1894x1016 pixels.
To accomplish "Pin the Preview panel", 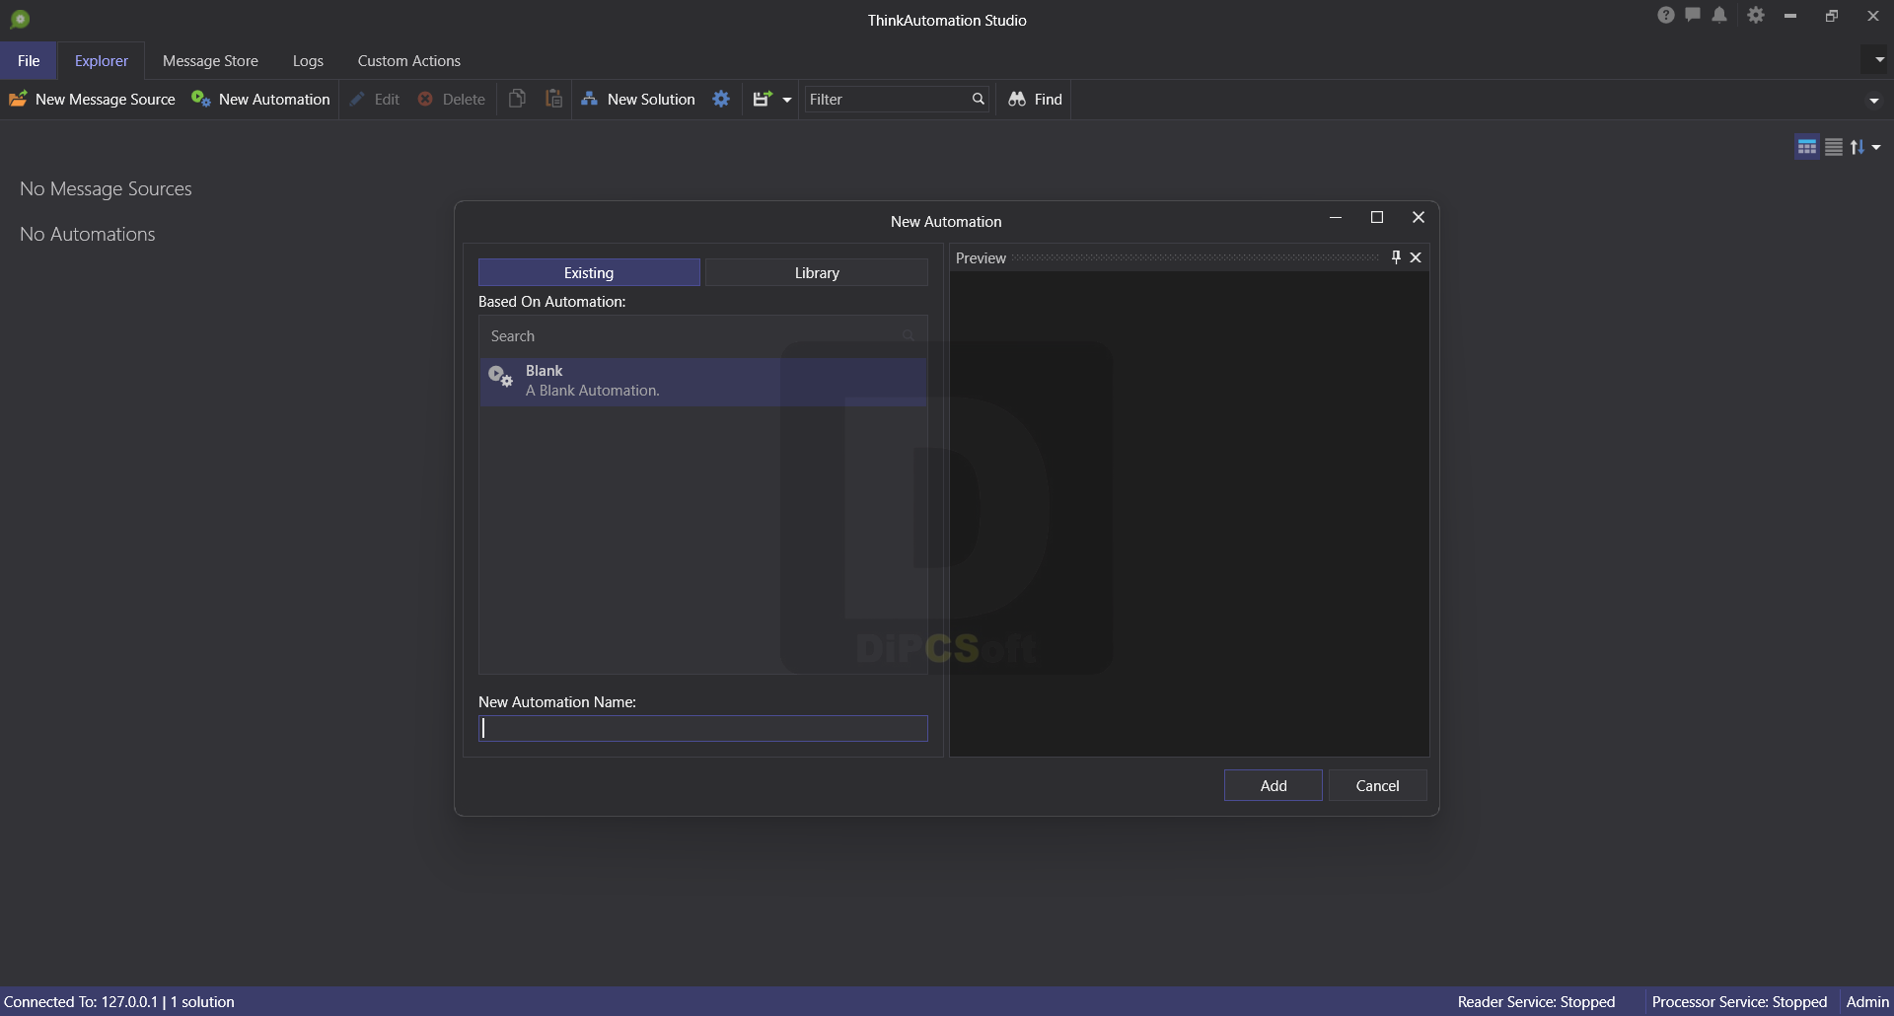I will point(1396,257).
